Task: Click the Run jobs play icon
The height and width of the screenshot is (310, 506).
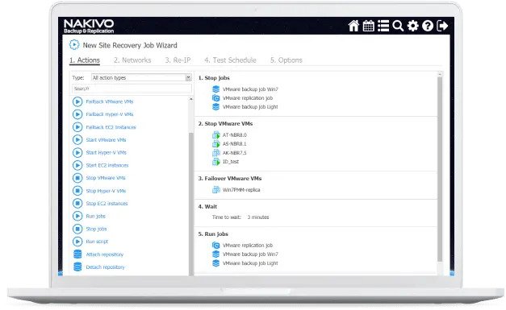Action: tap(77, 216)
